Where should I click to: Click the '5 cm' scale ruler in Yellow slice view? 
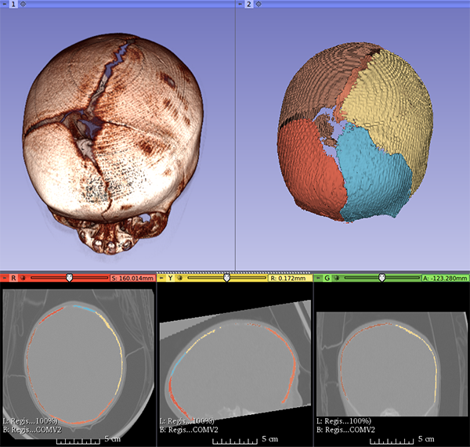(245, 440)
